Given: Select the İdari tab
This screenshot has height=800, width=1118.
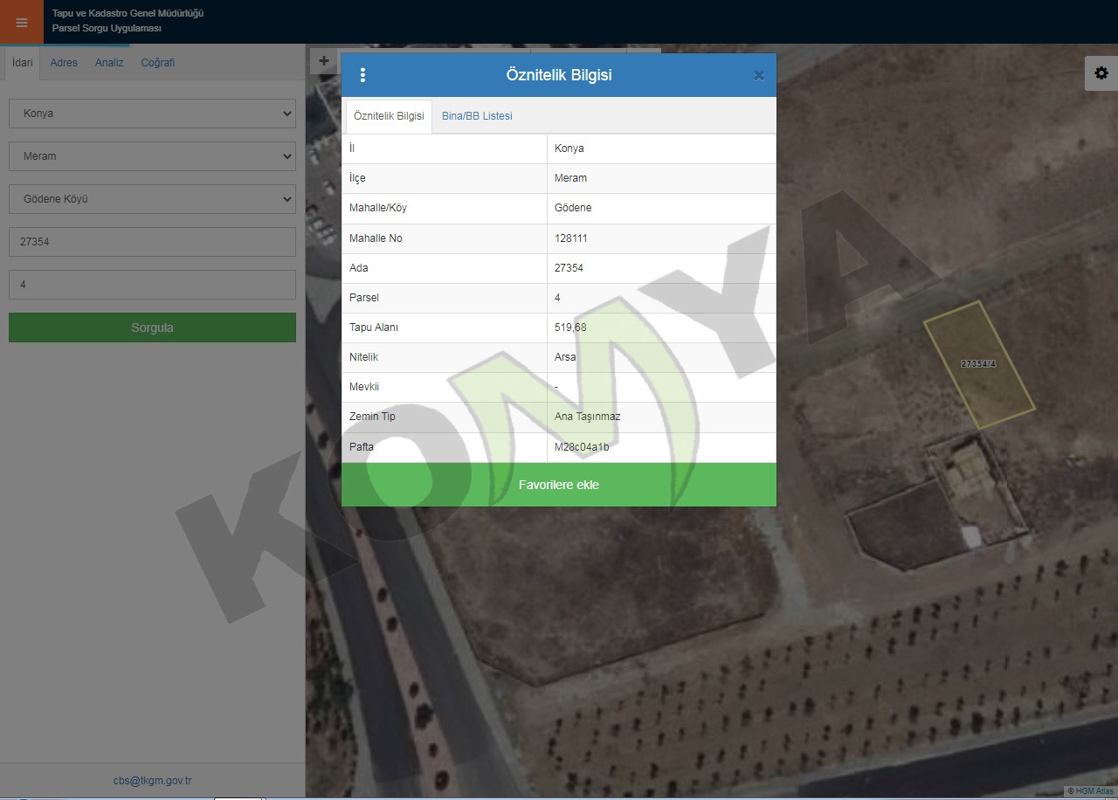Looking at the screenshot, I should point(23,63).
